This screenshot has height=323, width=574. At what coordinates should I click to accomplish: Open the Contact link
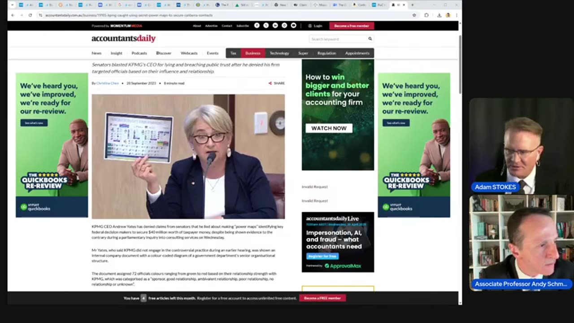pyautogui.click(x=227, y=26)
